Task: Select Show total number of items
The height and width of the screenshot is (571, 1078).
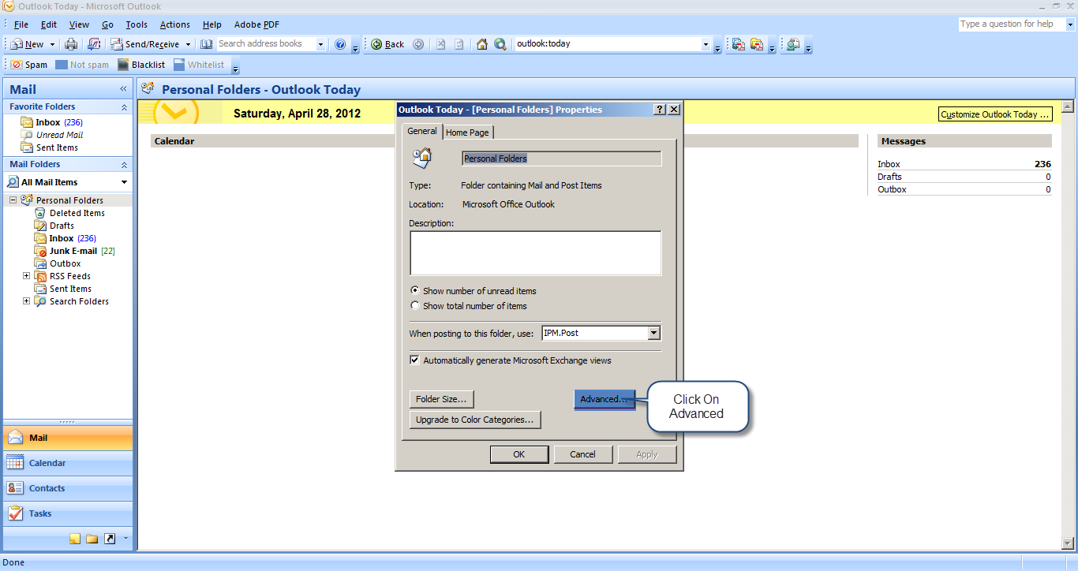Action: pyautogui.click(x=469, y=306)
